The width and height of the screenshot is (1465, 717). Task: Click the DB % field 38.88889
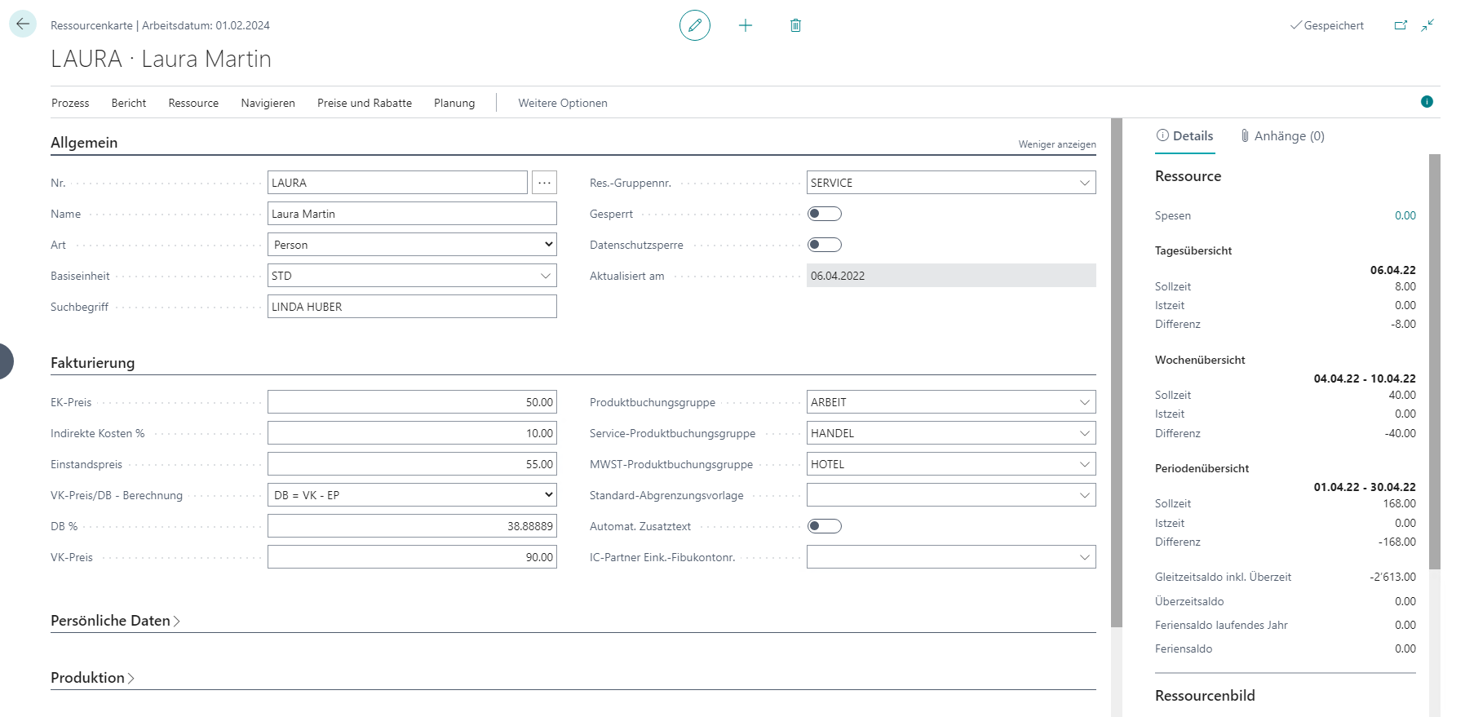point(412,526)
